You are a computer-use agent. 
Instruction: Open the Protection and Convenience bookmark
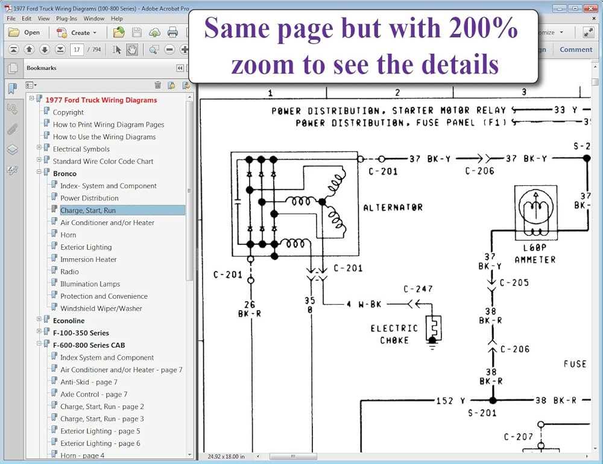[x=104, y=296]
